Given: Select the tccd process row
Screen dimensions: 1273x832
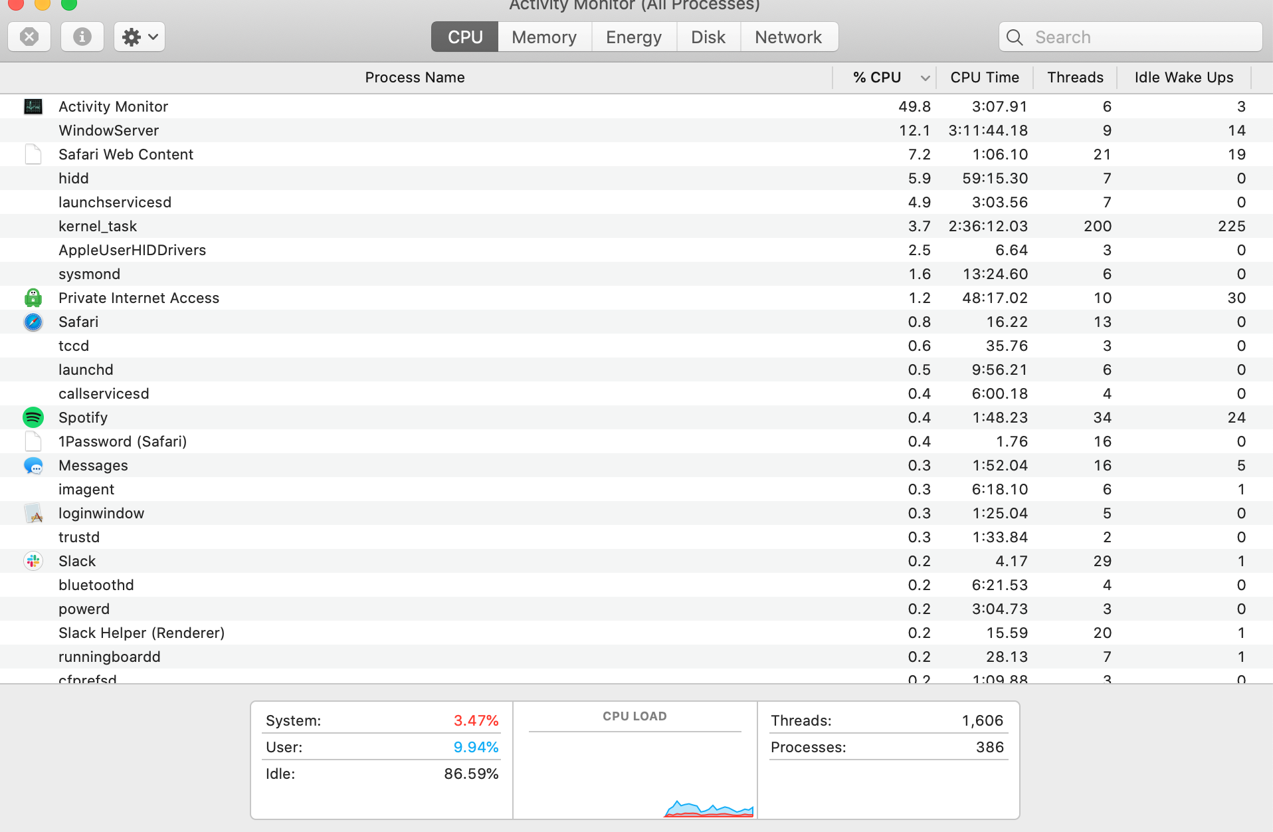Looking at the screenshot, I should point(636,346).
